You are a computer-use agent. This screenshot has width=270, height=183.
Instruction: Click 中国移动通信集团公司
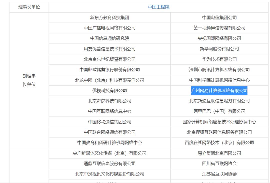tap(109, 122)
